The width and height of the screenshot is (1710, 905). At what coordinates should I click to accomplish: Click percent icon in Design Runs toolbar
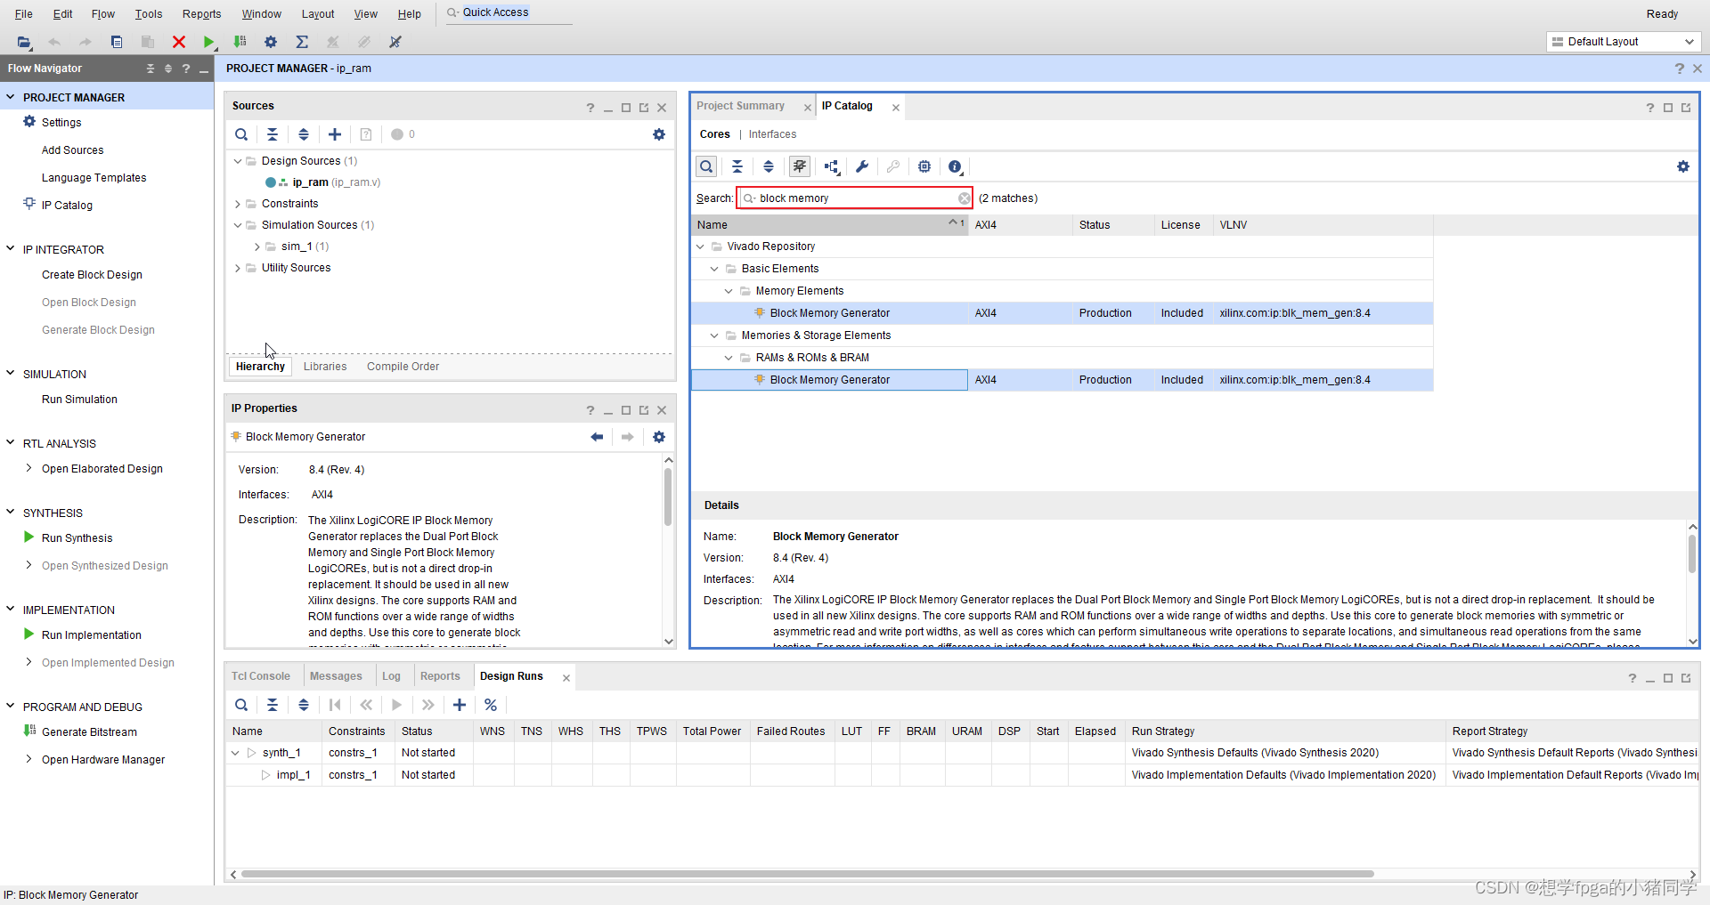click(x=491, y=705)
